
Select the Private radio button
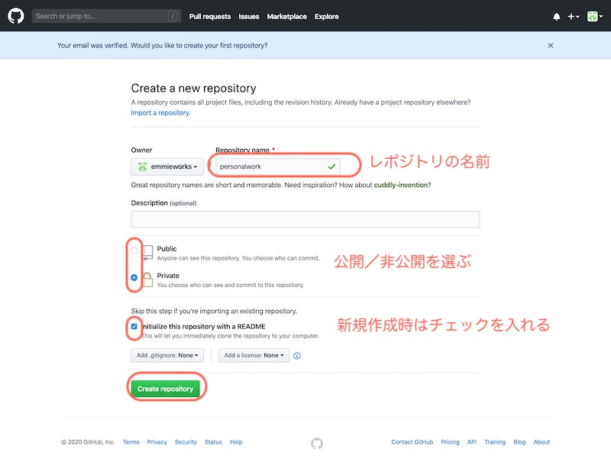(134, 277)
